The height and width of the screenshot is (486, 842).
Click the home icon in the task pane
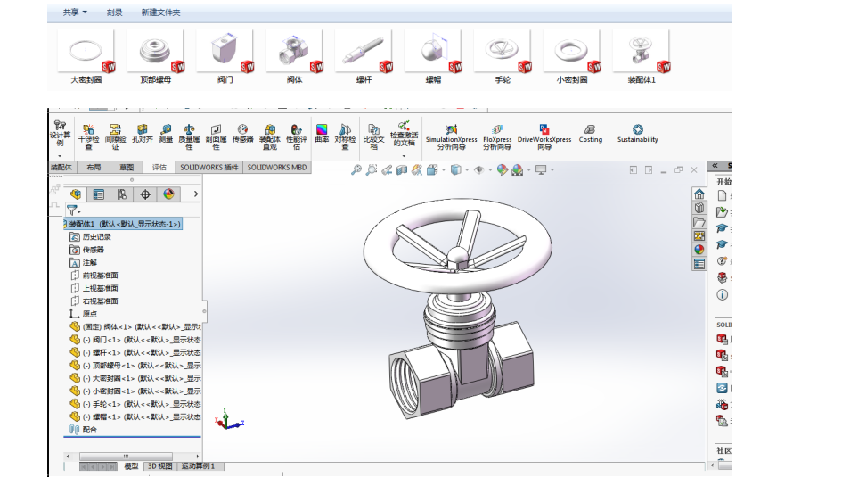699,195
